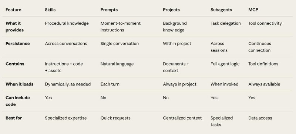Image resolution: width=296 pixels, height=134 pixels.
Task: Select the Contains row label
Action: pyautogui.click(x=15, y=64)
